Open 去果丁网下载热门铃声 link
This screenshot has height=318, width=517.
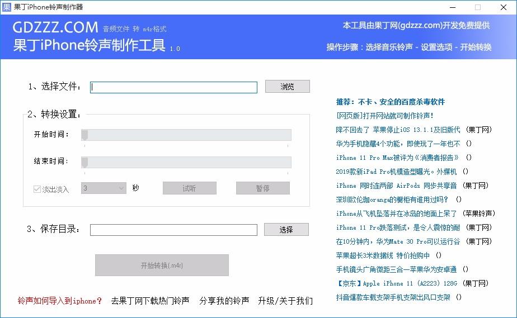(151, 301)
